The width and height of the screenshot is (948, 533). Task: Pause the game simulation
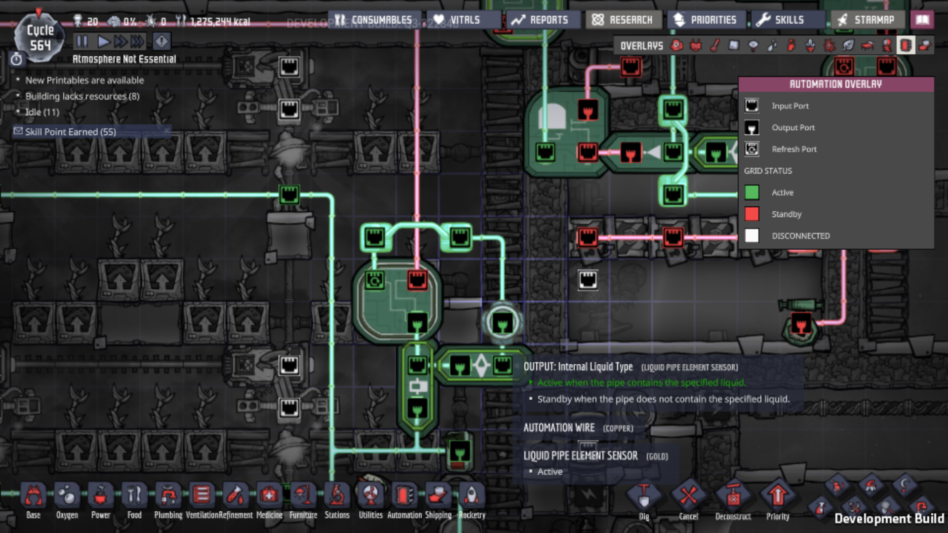pos(82,41)
